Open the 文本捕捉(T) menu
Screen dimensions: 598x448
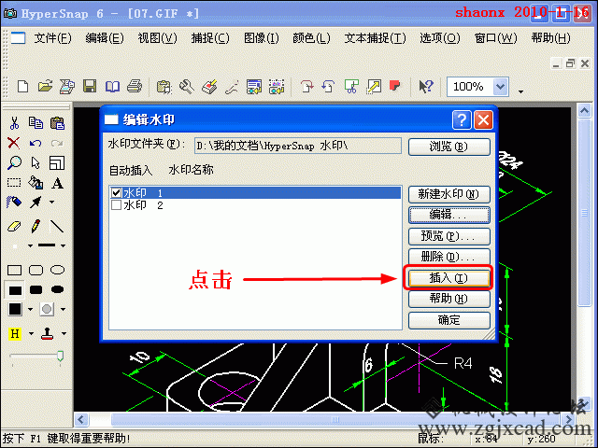click(376, 38)
